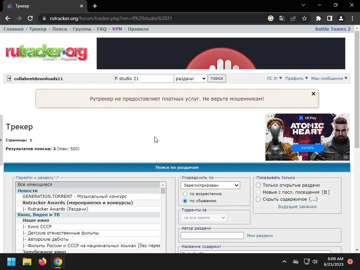
Task: Launch Firefox from the taskbar
Action: click(x=43, y=262)
